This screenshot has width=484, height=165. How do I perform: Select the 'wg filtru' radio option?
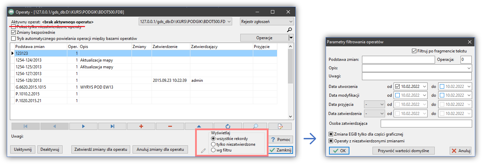(x=213, y=150)
